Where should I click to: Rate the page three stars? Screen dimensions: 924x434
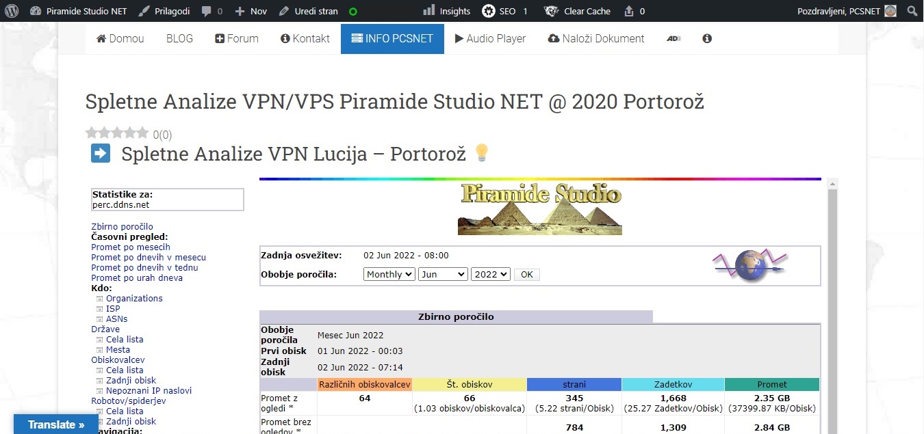click(x=117, y=133)
